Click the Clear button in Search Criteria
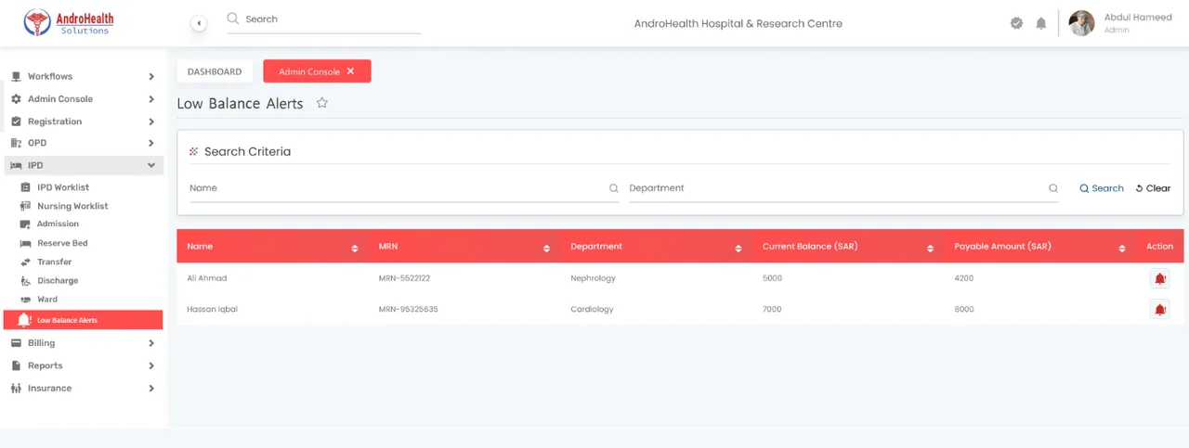Screen dimensions: 1189x448 (1153, 188)
